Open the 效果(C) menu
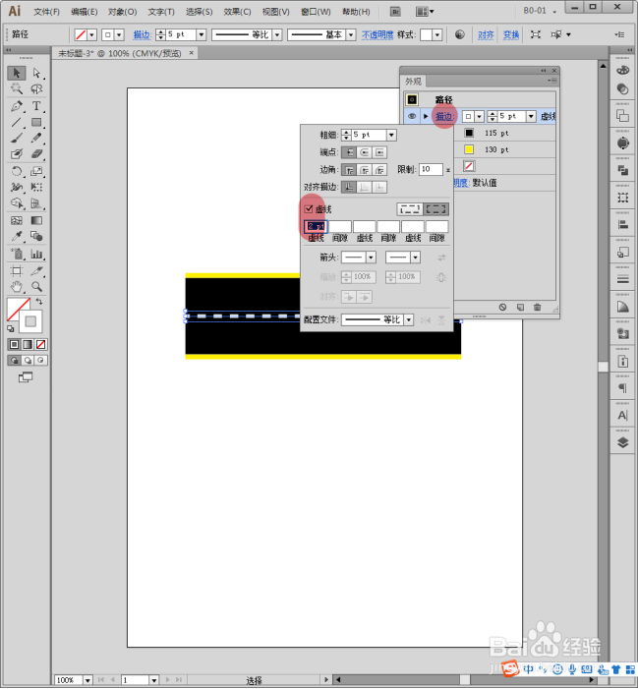Image resolution: width=638 pixels, height=689 pixels. tap(237, 12)
